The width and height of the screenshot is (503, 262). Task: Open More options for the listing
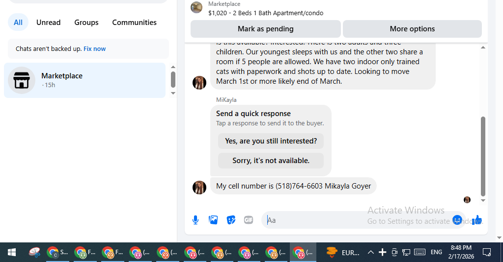click(412, 29)
